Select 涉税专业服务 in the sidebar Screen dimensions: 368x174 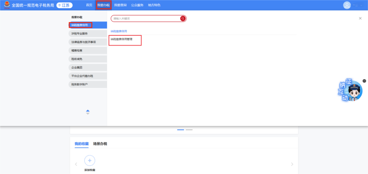pyautogui.click(x=87, y=34)
